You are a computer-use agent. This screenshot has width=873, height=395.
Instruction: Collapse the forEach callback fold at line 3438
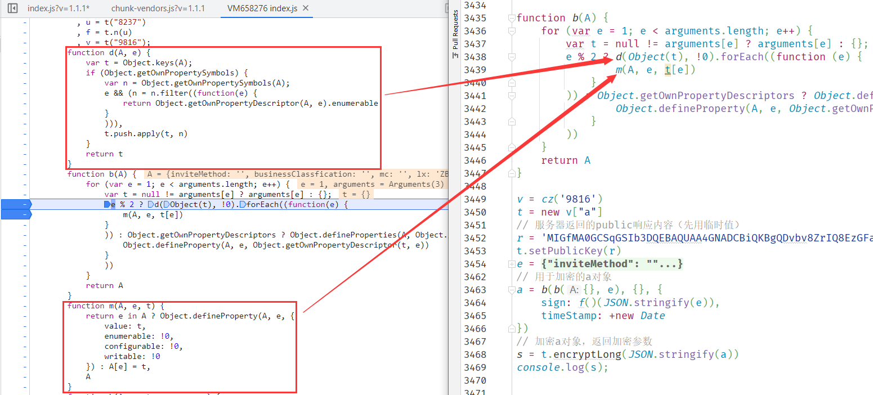pyautogui.click(x=511, y=57)
